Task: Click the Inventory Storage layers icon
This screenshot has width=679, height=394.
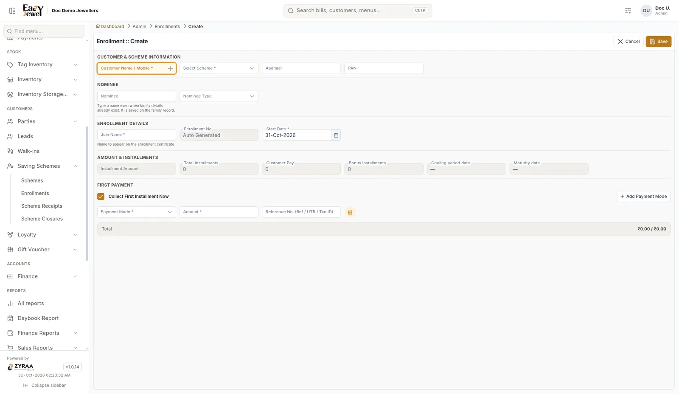Action: (x=10, y=94)
